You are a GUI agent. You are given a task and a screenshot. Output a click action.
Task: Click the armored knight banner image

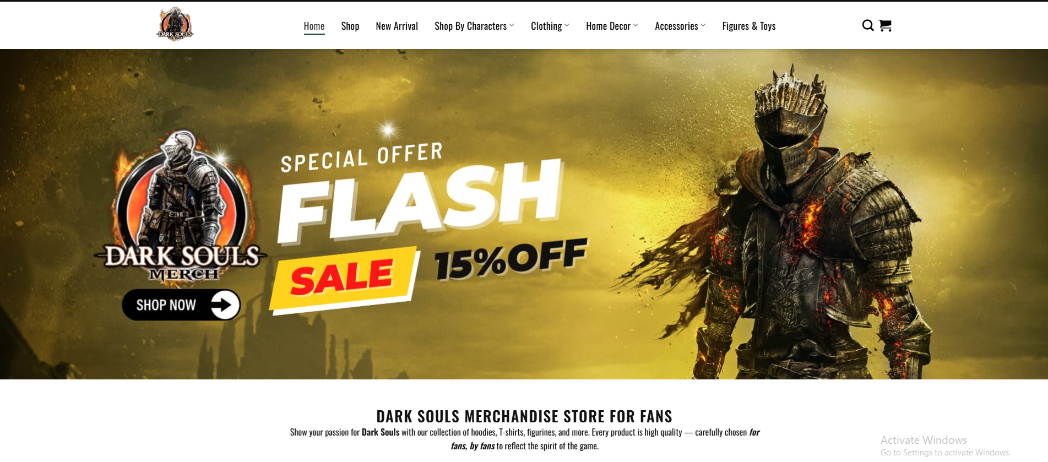coord(793,220)
